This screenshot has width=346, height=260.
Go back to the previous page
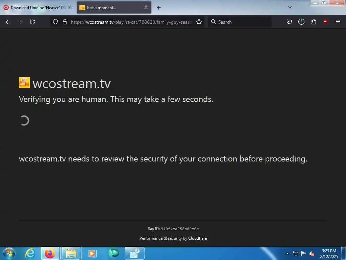pyautogui.click(x=8, y=22)
